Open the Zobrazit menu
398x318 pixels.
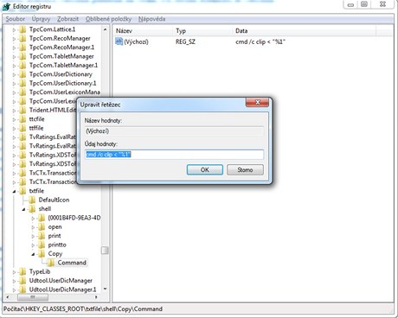click(x=67, y=19)
